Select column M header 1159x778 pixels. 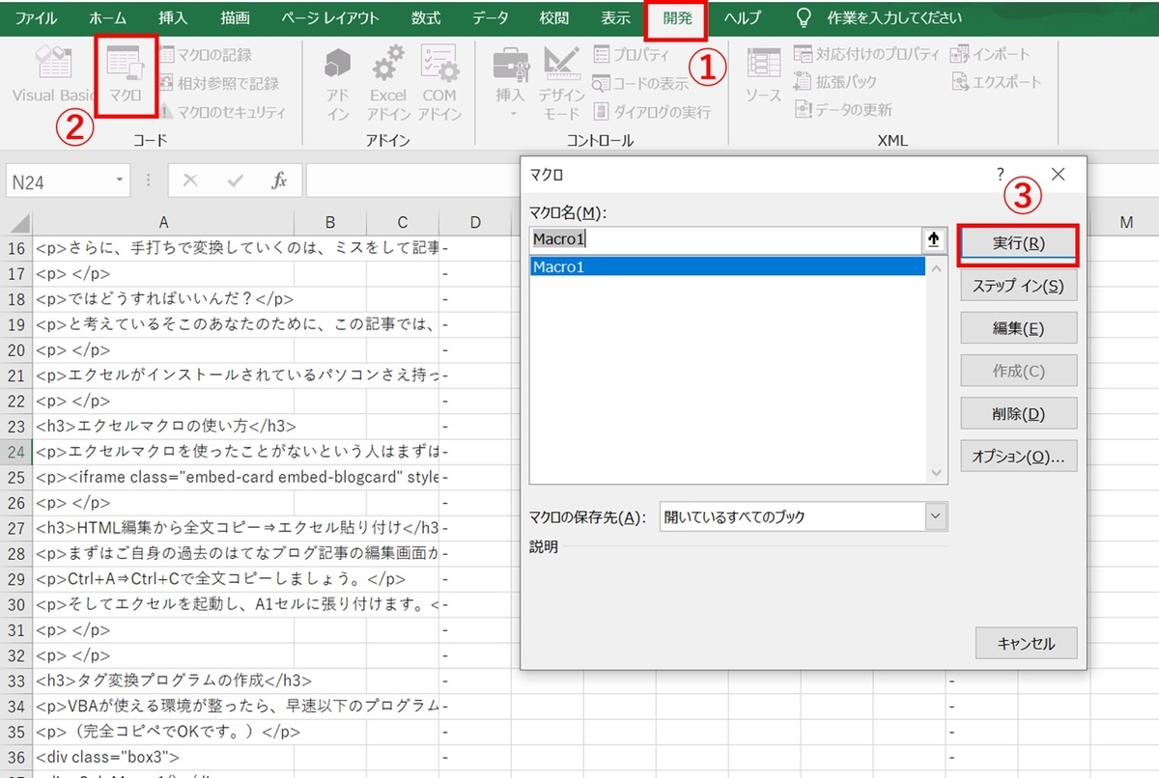click(1126, 222)
